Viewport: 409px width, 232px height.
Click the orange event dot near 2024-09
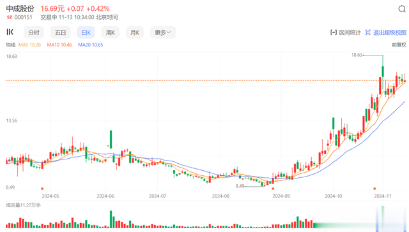click(x=273, y=189)
